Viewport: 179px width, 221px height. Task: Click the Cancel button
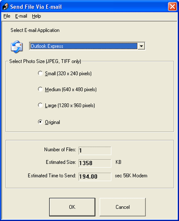123,207
